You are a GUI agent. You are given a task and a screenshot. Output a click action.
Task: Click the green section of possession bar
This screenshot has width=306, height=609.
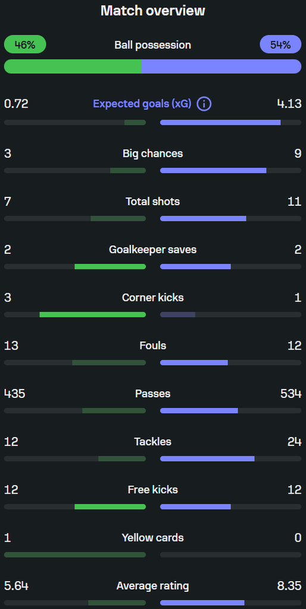pos(73,67)
